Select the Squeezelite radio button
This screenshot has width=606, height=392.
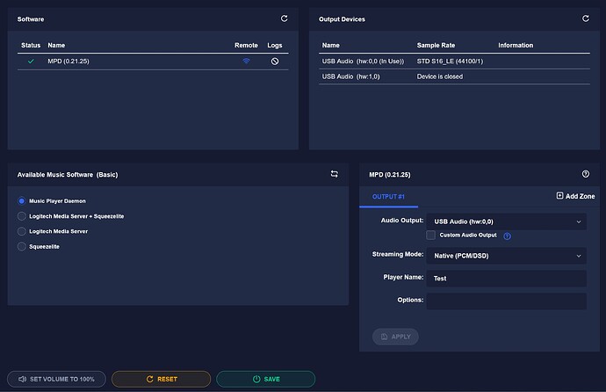pyautogui.click(x=22, y=246)
